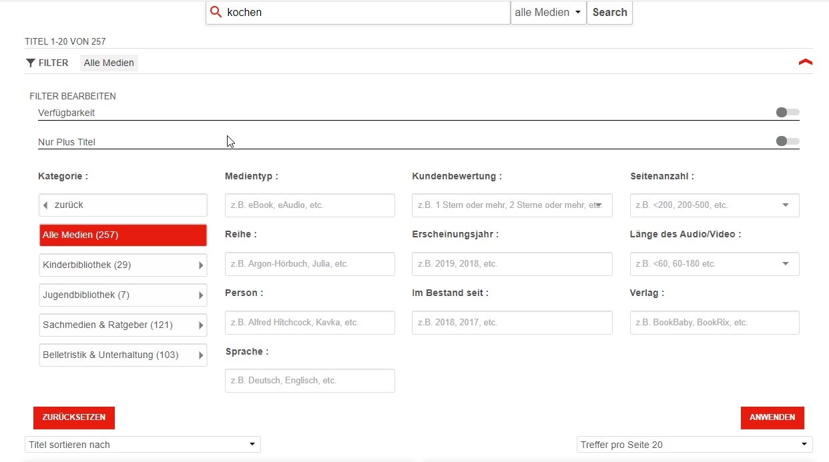
Task: Click the funnel FILTER icon
Action: tap(31, 63)
